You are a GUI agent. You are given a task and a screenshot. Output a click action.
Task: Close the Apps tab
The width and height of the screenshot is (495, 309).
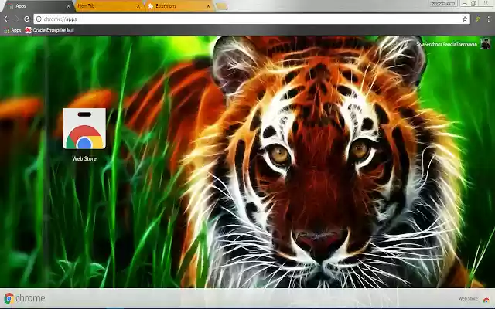click(68, 6)
